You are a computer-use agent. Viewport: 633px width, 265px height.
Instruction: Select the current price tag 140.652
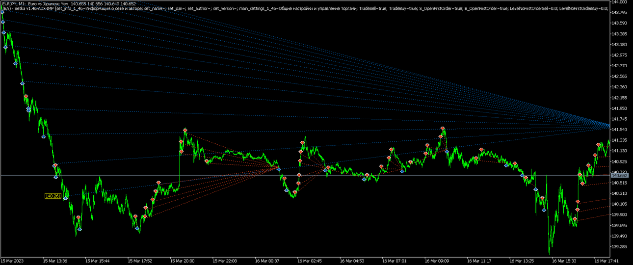620,176
